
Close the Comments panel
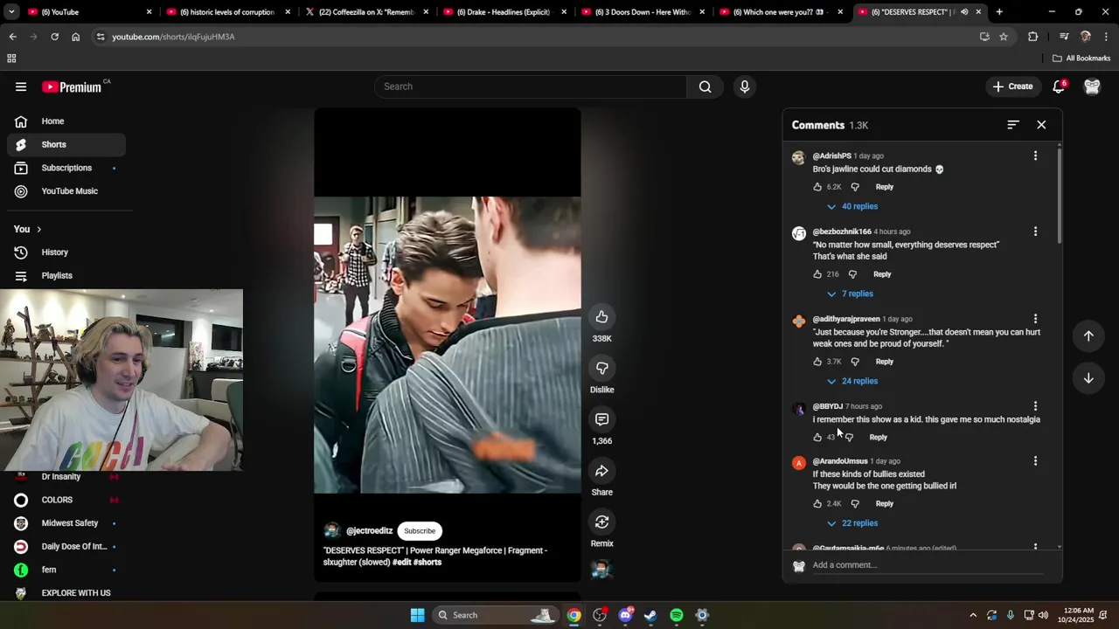point(1041,125)
